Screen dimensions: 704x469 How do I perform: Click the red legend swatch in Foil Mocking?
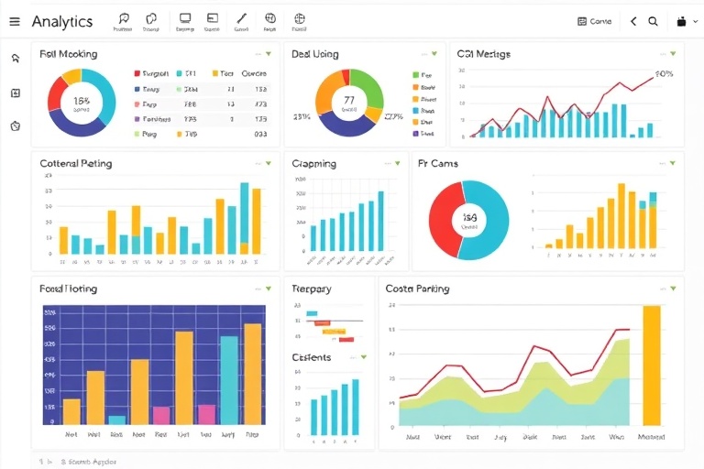(137, 72)
